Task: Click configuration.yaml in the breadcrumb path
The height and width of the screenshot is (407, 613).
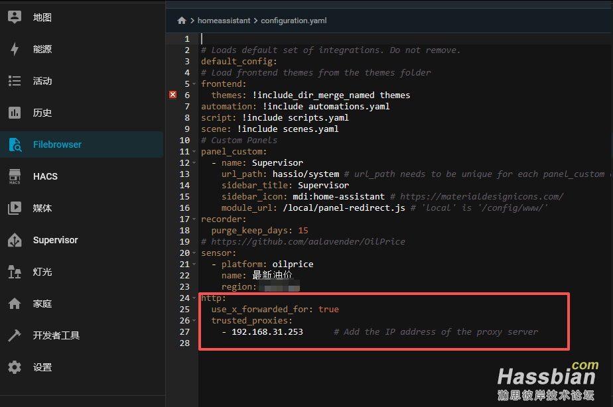Action: click(293, 21)
